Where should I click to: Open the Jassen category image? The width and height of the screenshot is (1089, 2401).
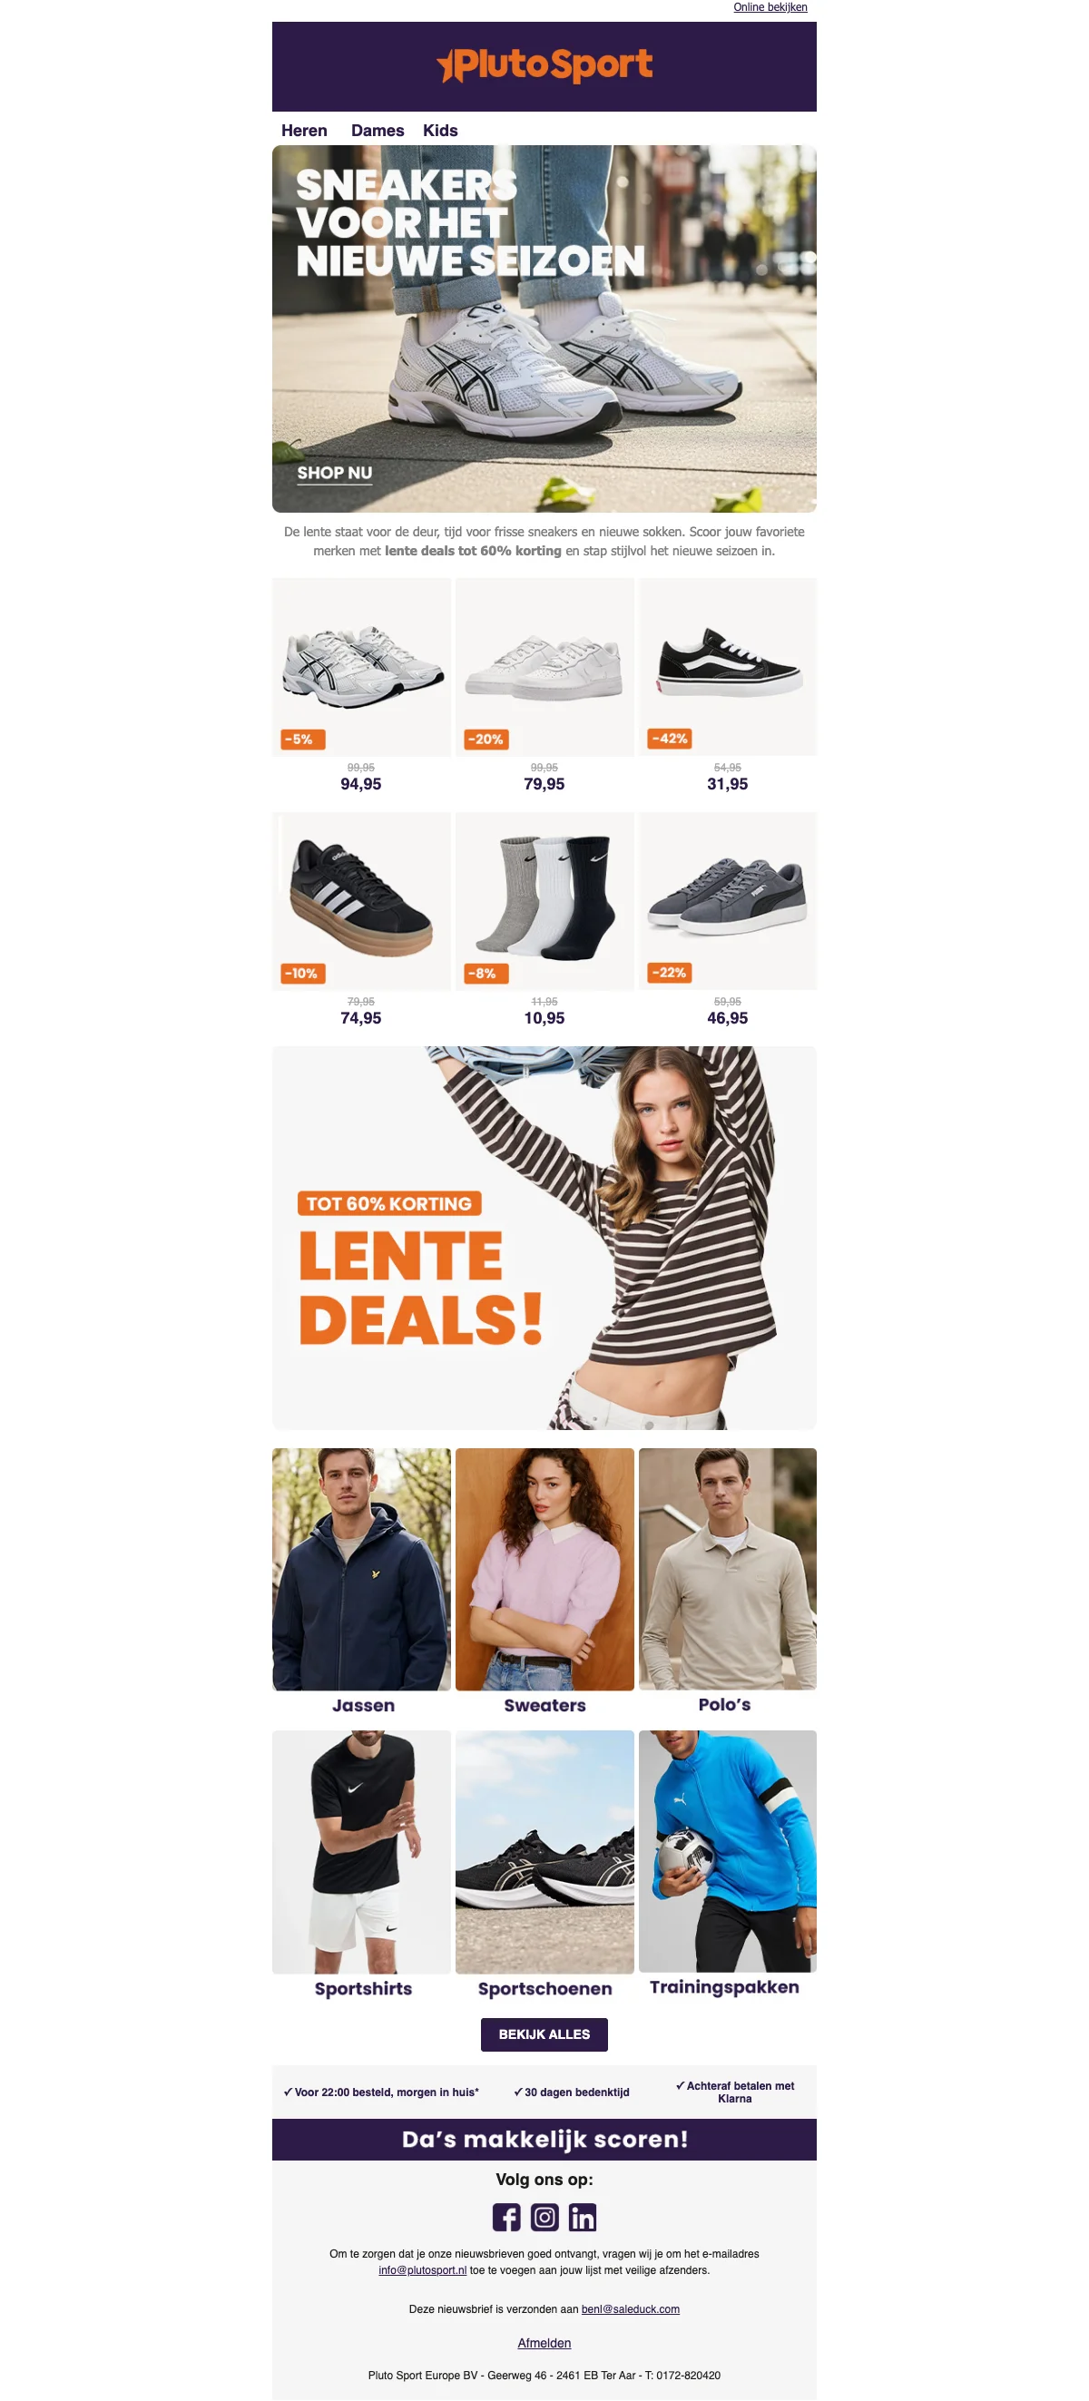(x=362, y=1569)
